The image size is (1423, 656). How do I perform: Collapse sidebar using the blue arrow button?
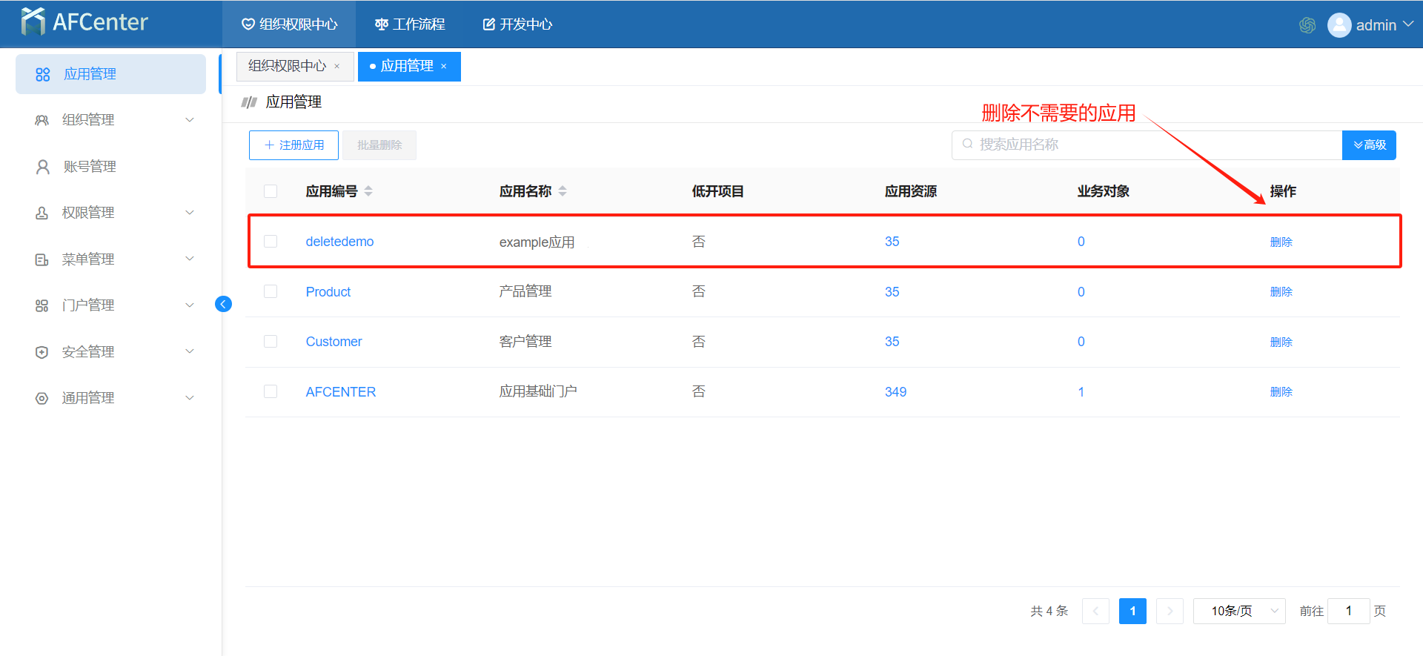click(x=223, y=304)
